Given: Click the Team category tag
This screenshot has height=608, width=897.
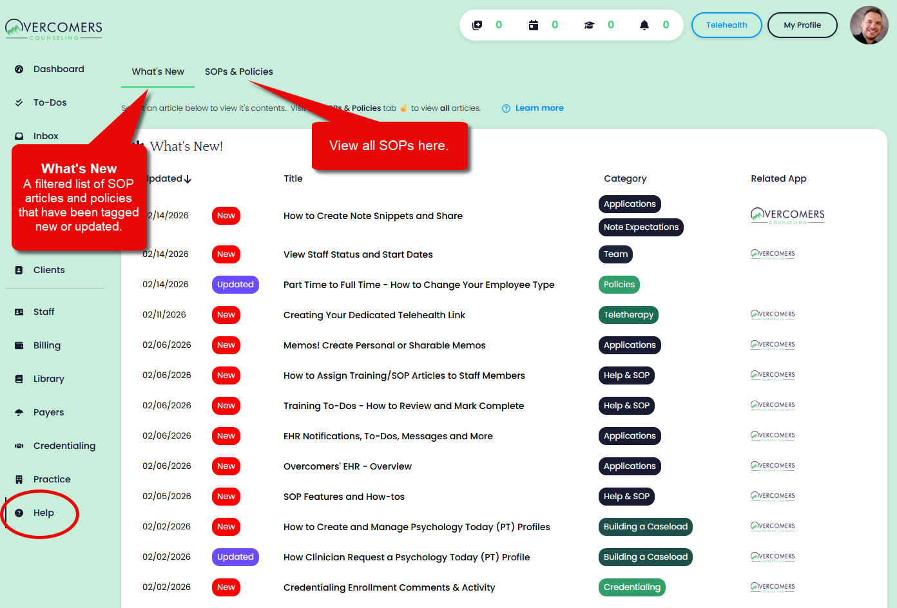Looking at the screenshot, I should coord(615,254).
